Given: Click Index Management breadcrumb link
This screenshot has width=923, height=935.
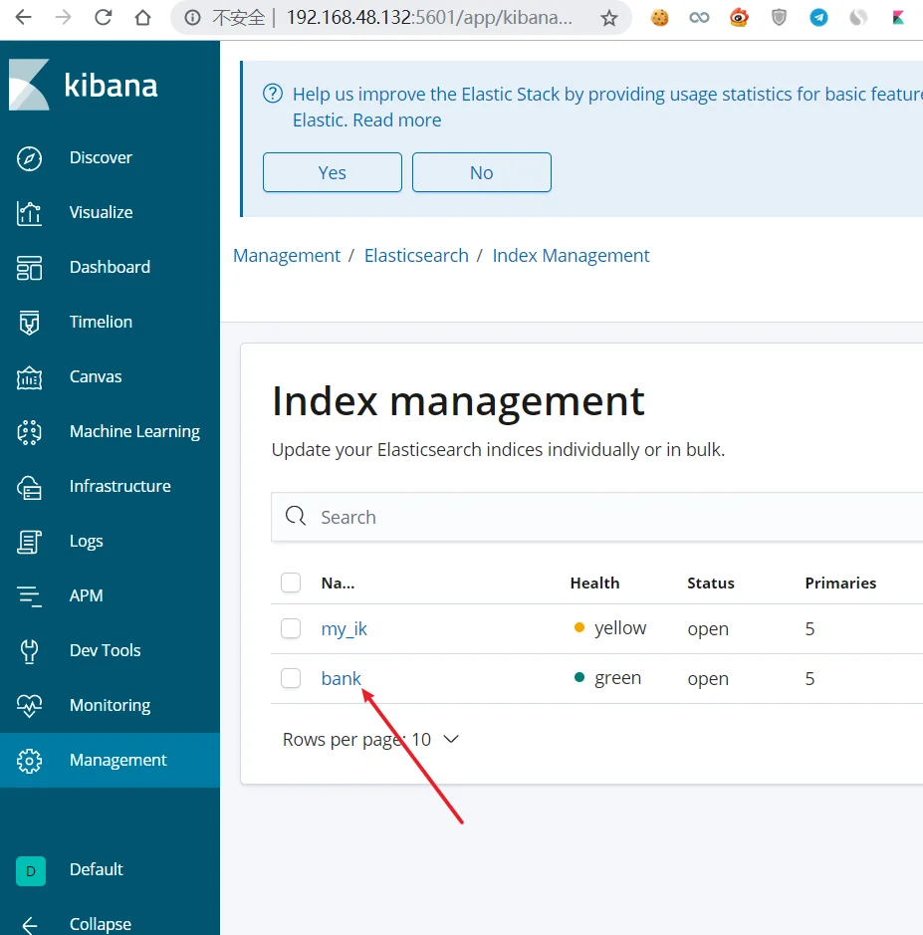Looking at the screenshot, I should [571, 256].
